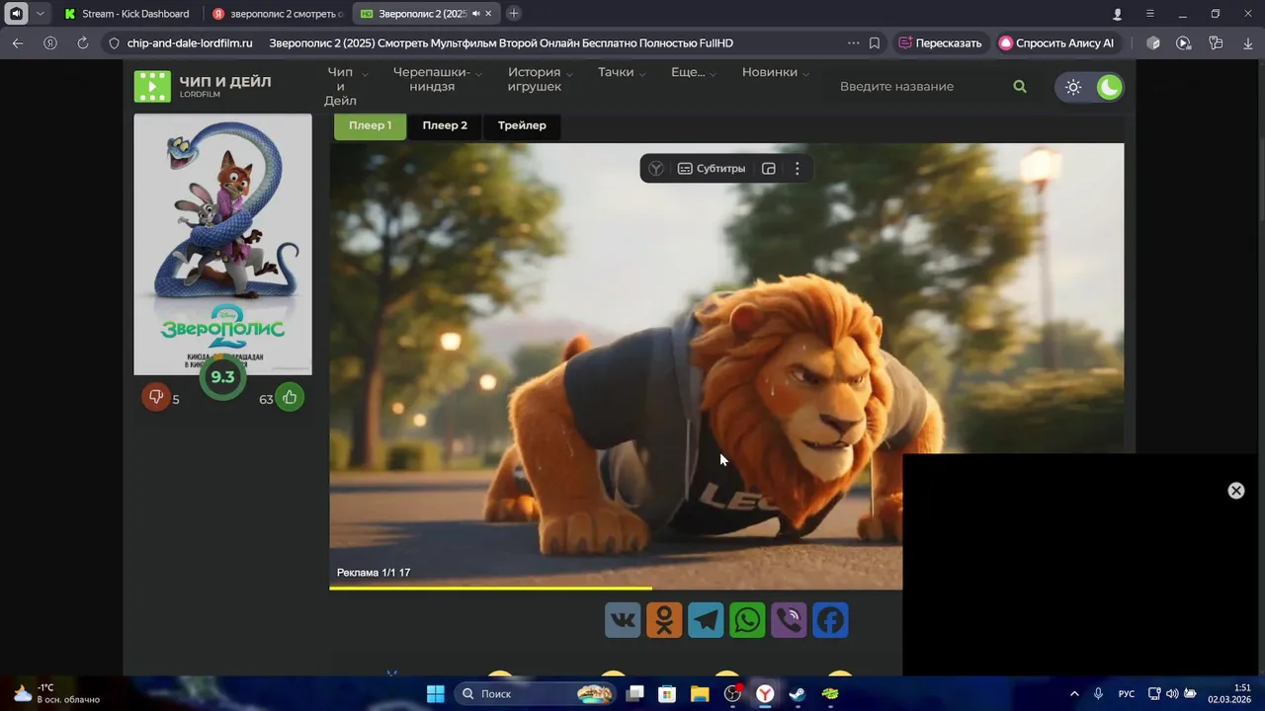Open Microsoft Store from the taskbar
This screenshot has height=711, width=1265.
click(667, 694)
